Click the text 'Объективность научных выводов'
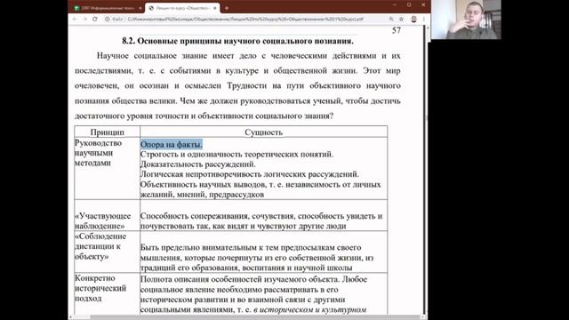The image size is (569, 320). point(203,185)
